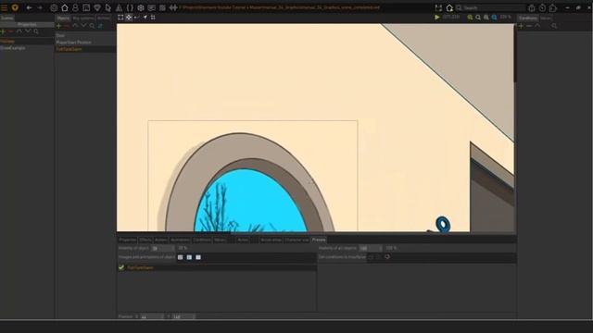
Task: Open the Scripts curly braces icon
Action: pyautogui.click(x=130, y=7)
